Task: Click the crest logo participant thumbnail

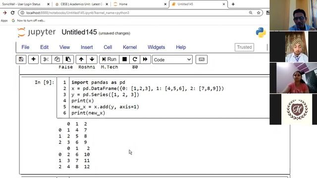Action: click(293, 109)
